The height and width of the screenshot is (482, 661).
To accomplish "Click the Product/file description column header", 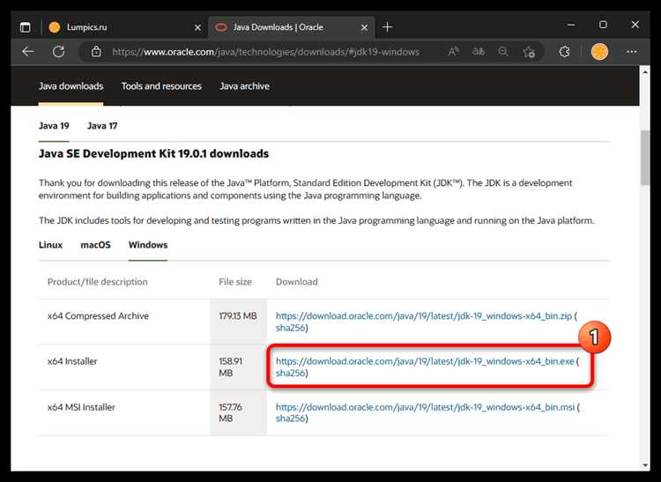I will [x=97, y=282].
